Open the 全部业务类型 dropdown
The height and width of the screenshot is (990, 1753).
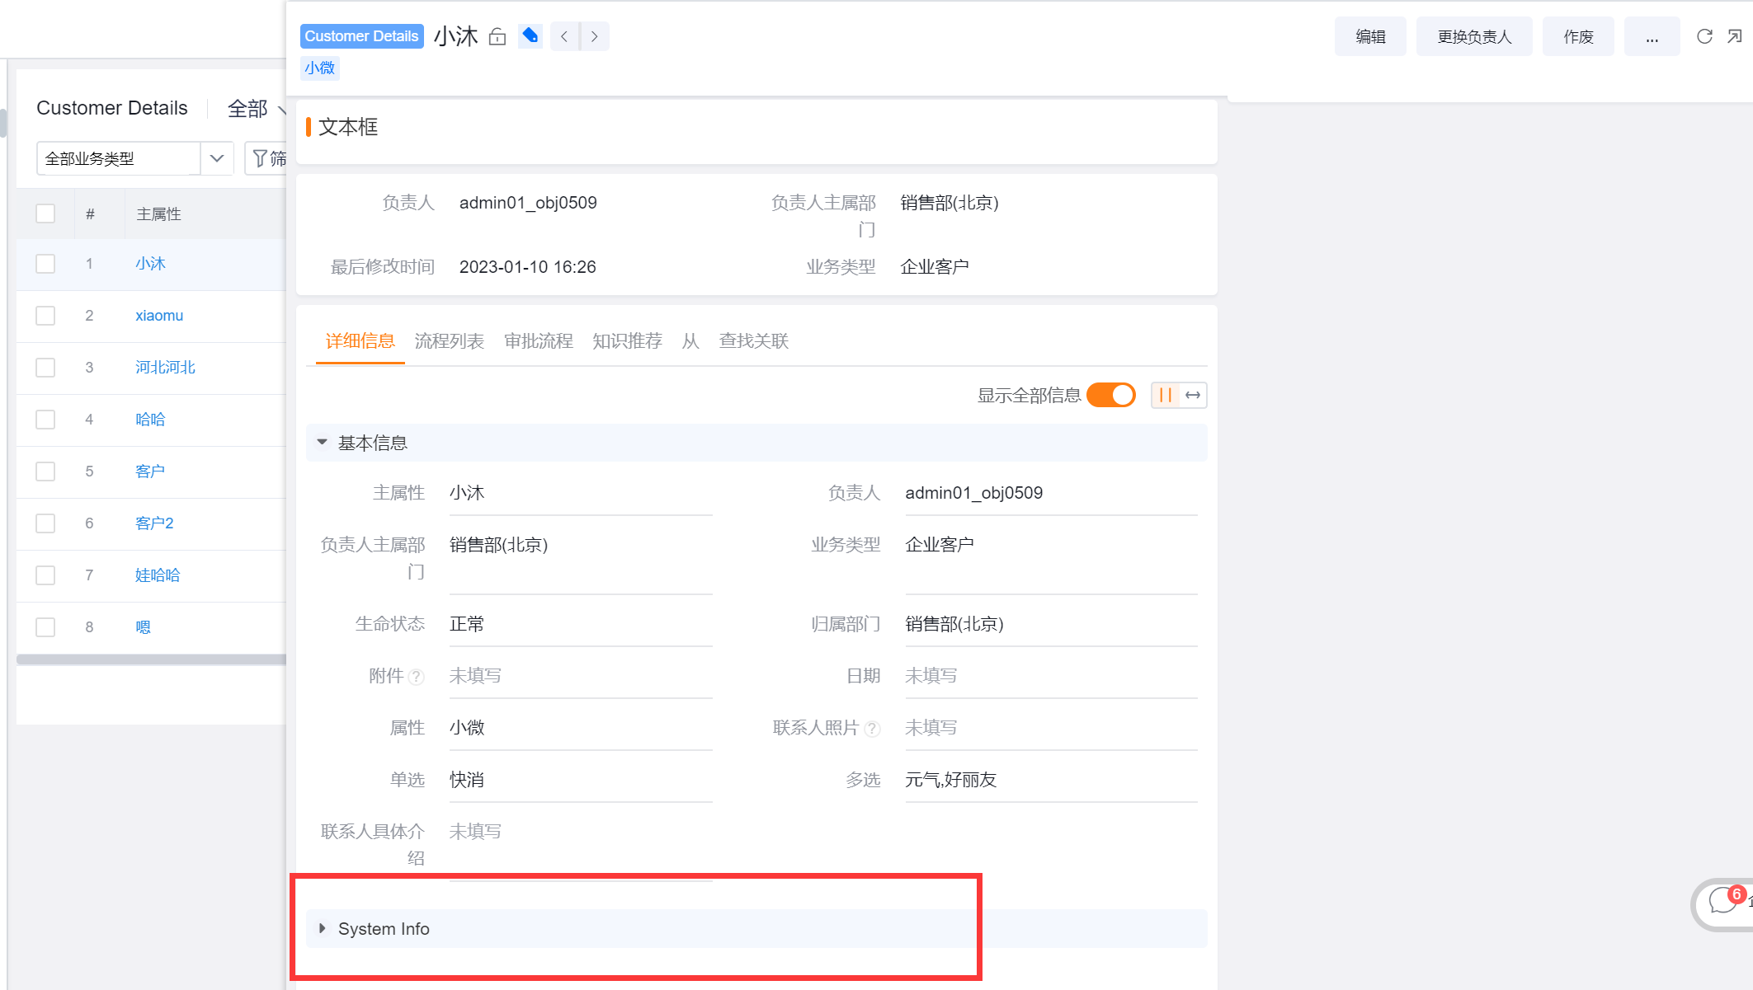point(135,158)
